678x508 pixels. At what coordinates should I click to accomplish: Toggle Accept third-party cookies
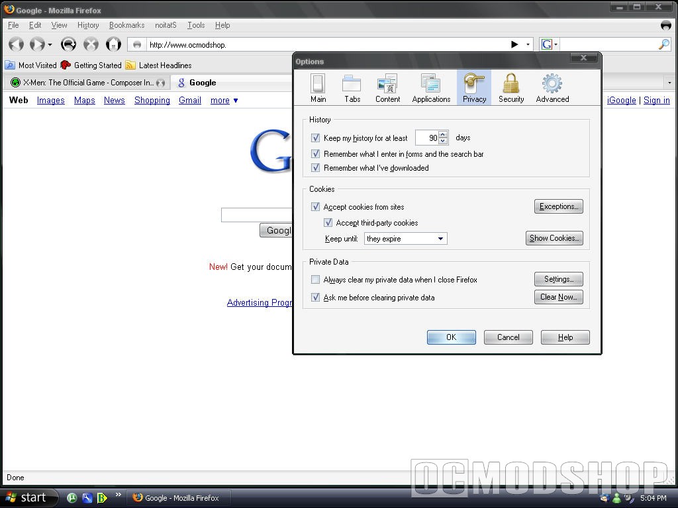pyautogui.click(x=328, y=222)
